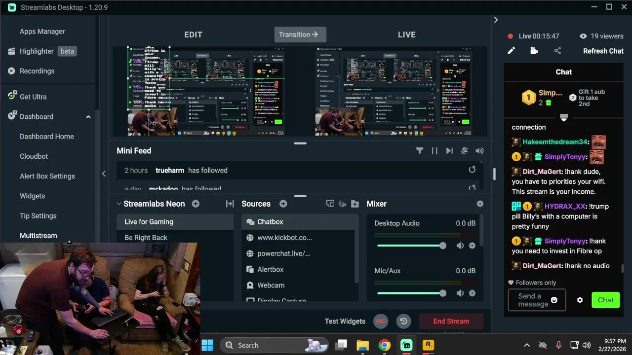The width and height of the screenshot is (632, 355).
Task: Adjust the Mic/Aux volume slider
Action: [x=411, y=293]
